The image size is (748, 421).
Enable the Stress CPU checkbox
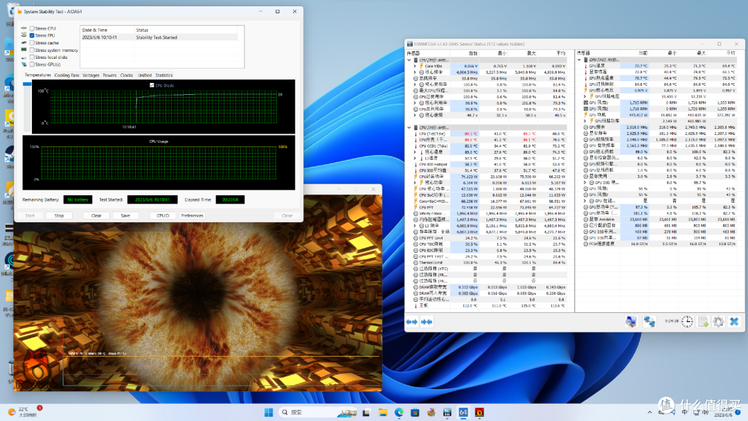[32, 28]
